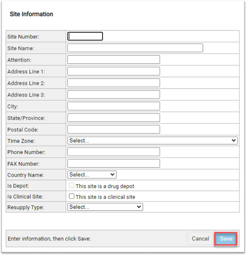Viewport: 246px width, 255px height.
Task: Click the Postal Code field
Action: pyautogui.click(x=113, y=129)
